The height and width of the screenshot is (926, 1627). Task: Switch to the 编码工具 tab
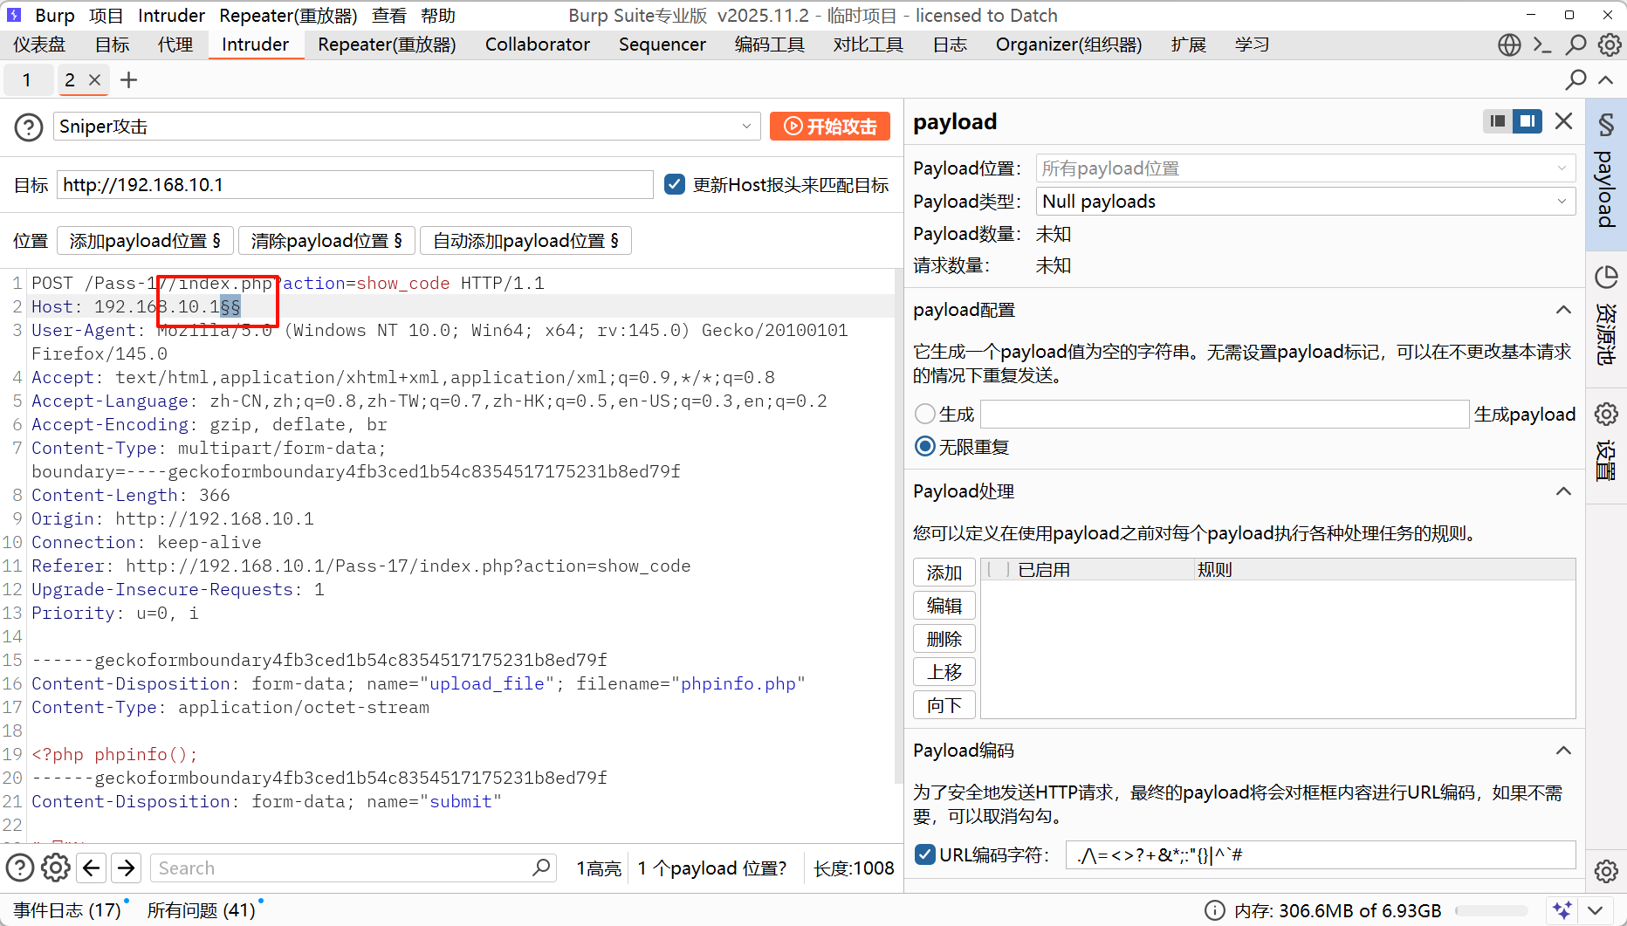click(x=770, y=45)
